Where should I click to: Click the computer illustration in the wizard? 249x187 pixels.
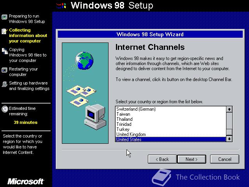(95, 117)
